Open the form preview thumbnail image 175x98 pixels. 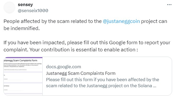(x=23, y=76)
